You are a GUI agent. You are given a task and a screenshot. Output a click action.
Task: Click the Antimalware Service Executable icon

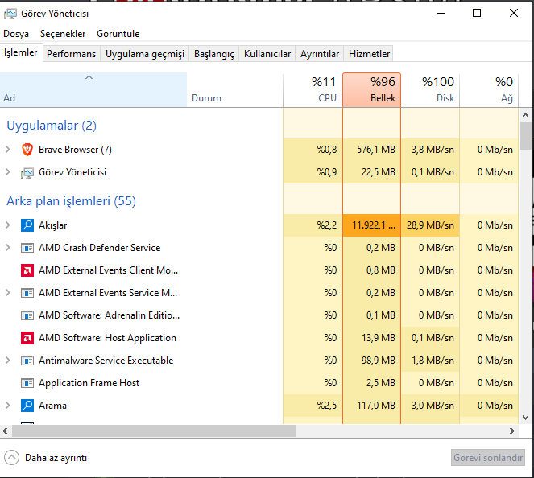pyautogui.click(x=27, y=361)
